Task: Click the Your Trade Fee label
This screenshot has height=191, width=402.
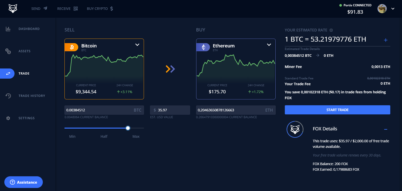Action: point(298,84)
